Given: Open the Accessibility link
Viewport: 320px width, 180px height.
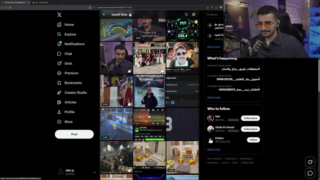Looking at the screenshot, I should click(x=212, y=163).
